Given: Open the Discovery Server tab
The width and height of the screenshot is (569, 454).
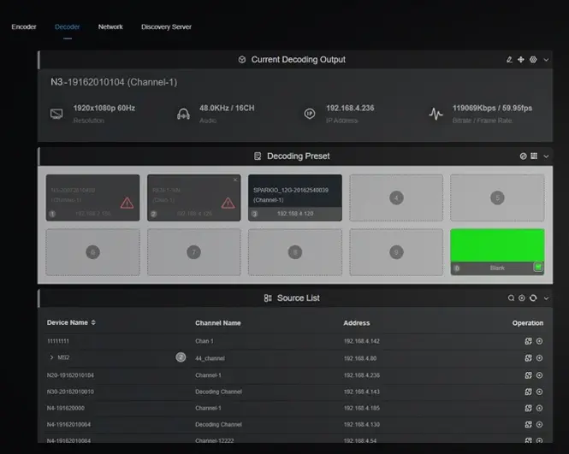Looking at the screenshot, I should (166, 27).
